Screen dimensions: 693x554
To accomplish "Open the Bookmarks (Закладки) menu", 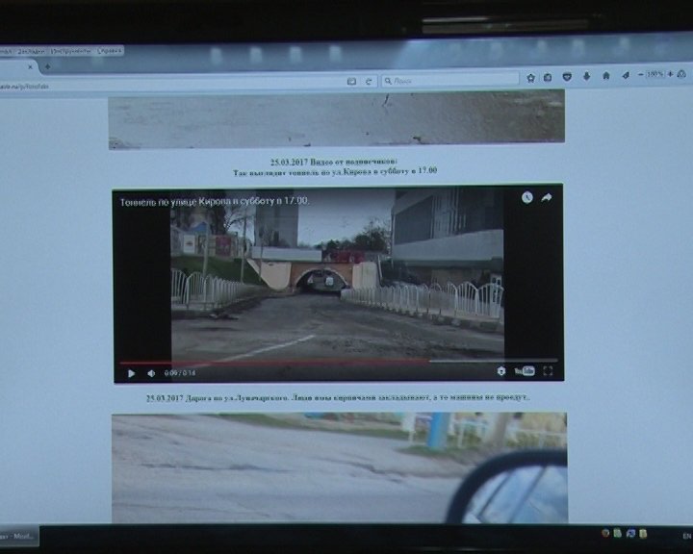I will 32,52.
